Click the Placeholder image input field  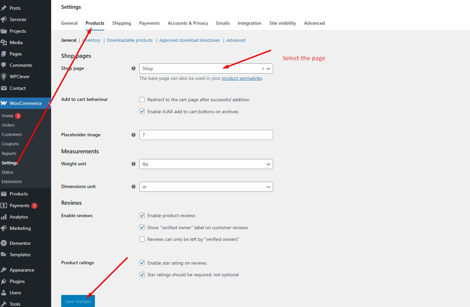pos(206,135)
